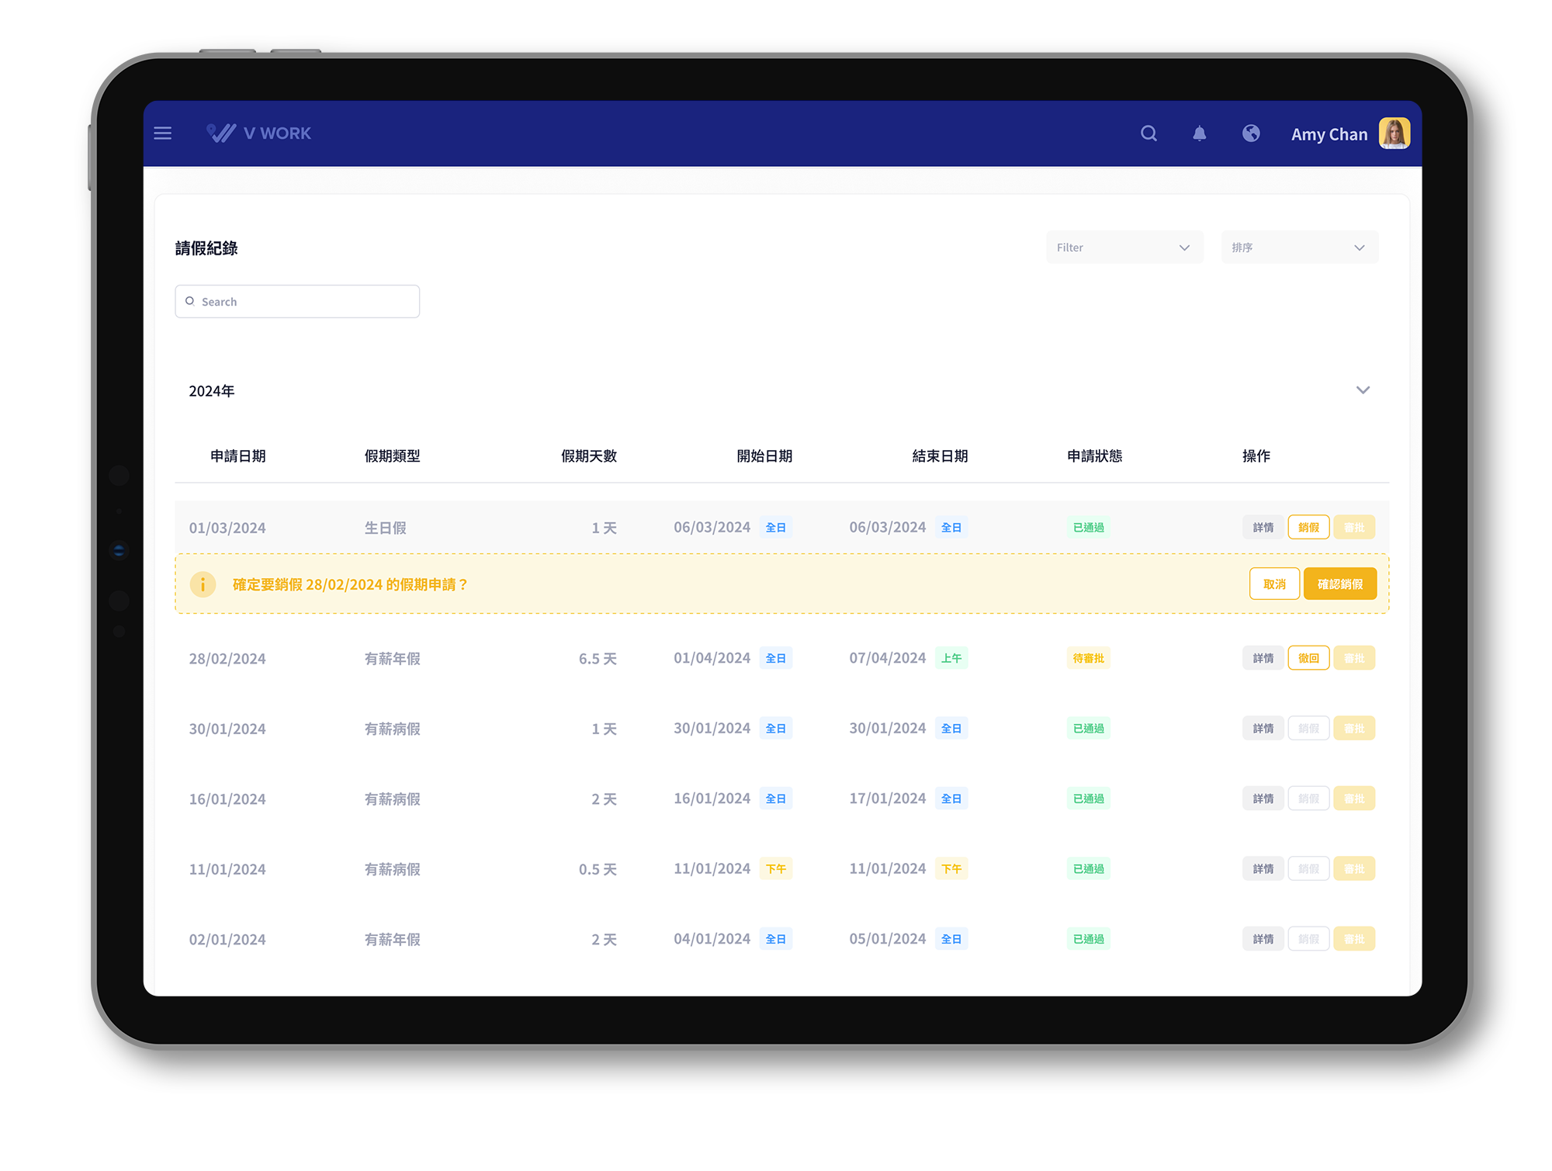Screen dimensions: 1552x1171
Task: Open the hamburger navigation menu
Action: pyautogui.click(x=163, y=133)
